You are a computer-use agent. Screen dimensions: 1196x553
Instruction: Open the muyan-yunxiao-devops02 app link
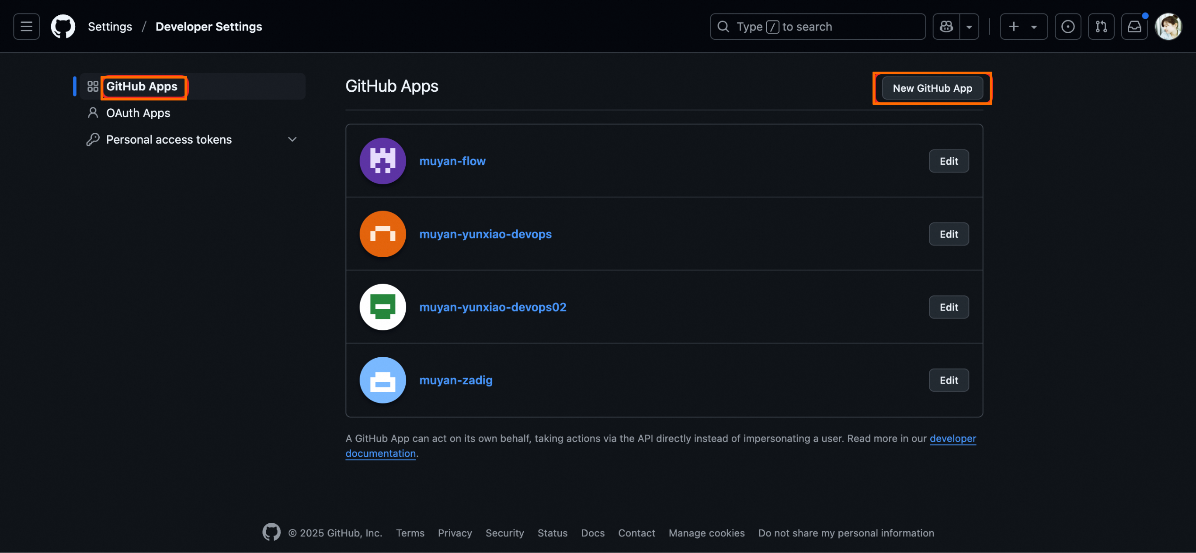click(x=492, y=307)
